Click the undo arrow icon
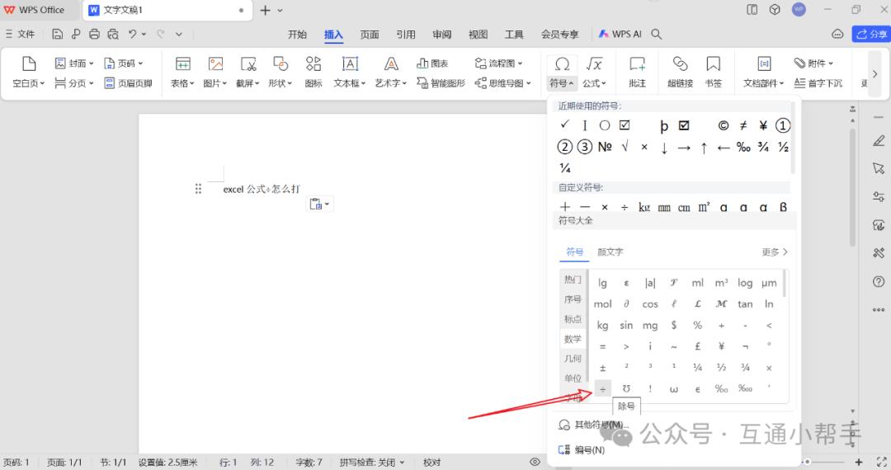891x470 pixels. pos(132,34)
